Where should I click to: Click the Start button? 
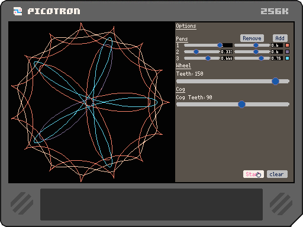[253, 174]
